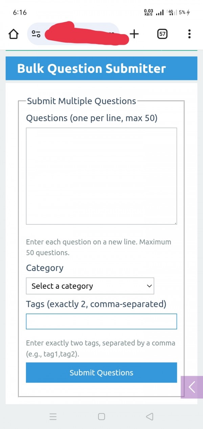Click the Questions textarea resize handle
This screenshot has width=203, height=429.
click(175, 223)
